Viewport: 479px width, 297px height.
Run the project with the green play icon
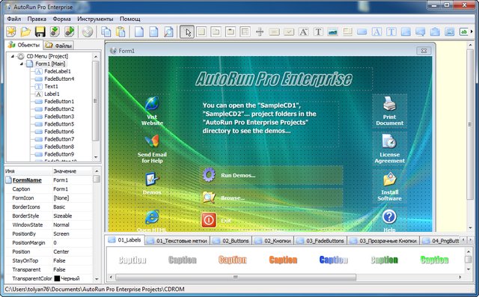click(70, 31)
